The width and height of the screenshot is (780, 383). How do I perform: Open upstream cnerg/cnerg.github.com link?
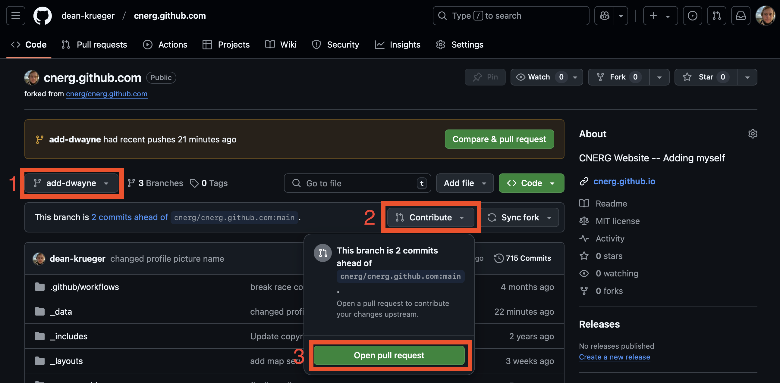tap(107, 94)
